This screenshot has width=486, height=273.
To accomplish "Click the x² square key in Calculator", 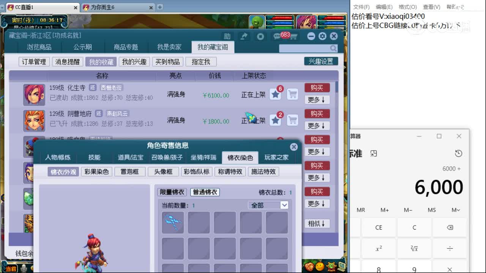I will pyautogui.click(x=379, y=249).
